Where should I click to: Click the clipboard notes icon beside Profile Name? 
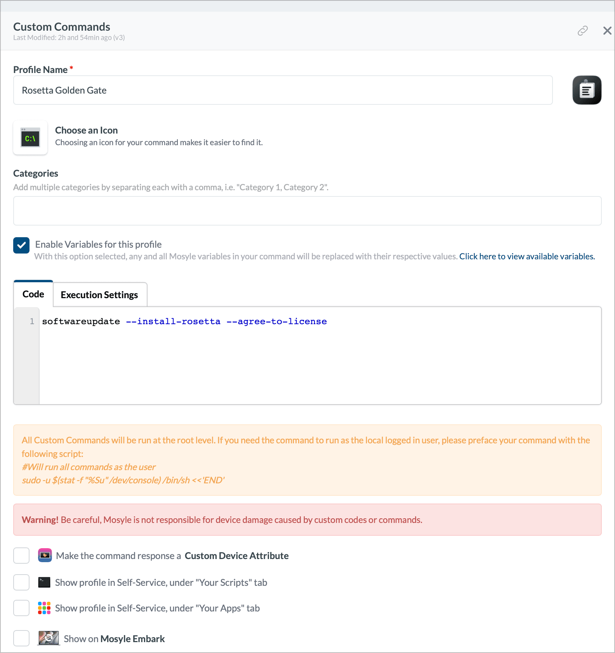click(x=587, y=90)
